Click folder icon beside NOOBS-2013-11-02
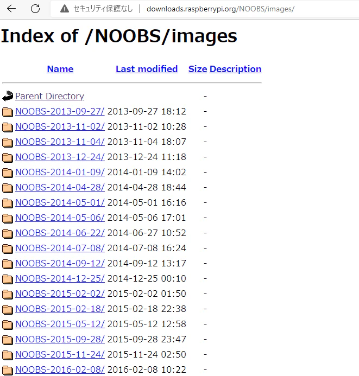 click(x=8, y=127)
